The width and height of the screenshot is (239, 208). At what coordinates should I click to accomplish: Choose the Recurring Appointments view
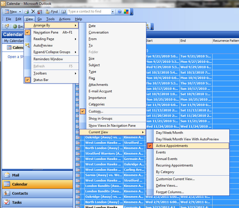click(188, 165)
